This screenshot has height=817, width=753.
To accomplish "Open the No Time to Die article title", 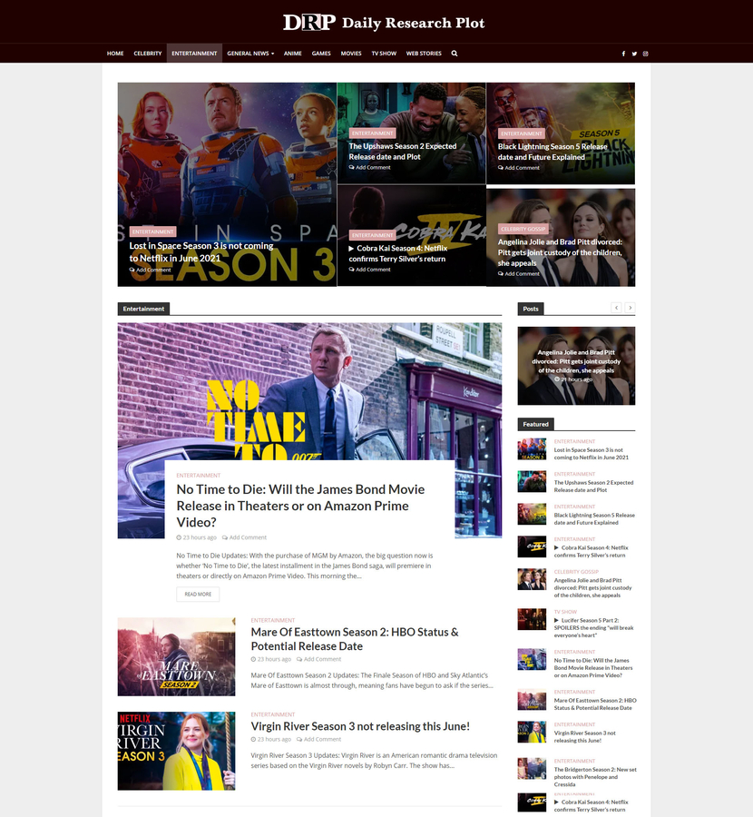I will (x=300, y=506).
